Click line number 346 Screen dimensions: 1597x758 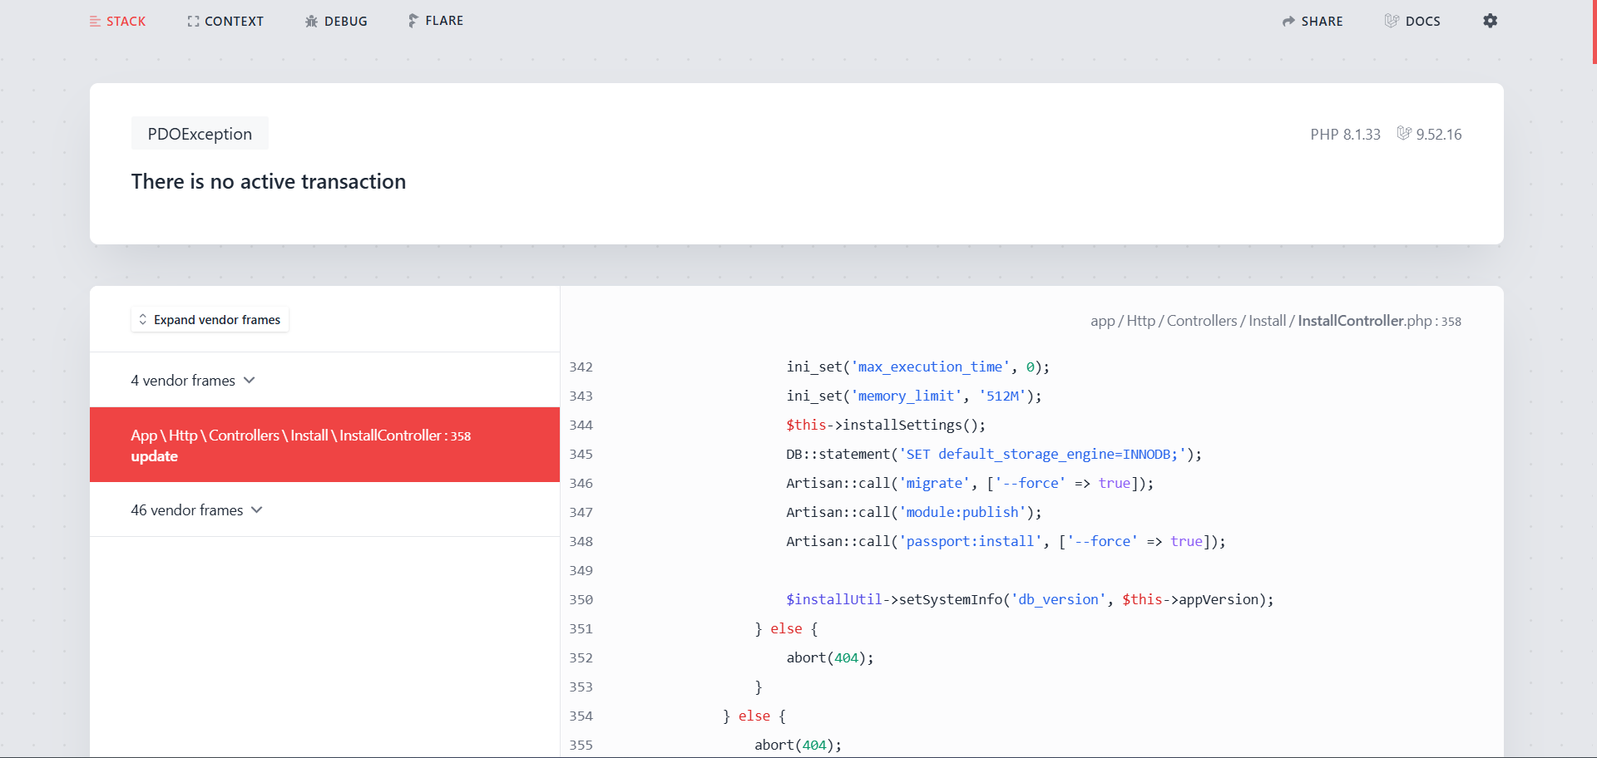(581, 484)
